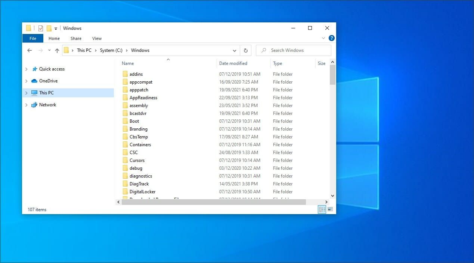Open the chevron after This PC breadcrumb
The width and height of the screenshot is (474, 263).
tap(96, 50)
